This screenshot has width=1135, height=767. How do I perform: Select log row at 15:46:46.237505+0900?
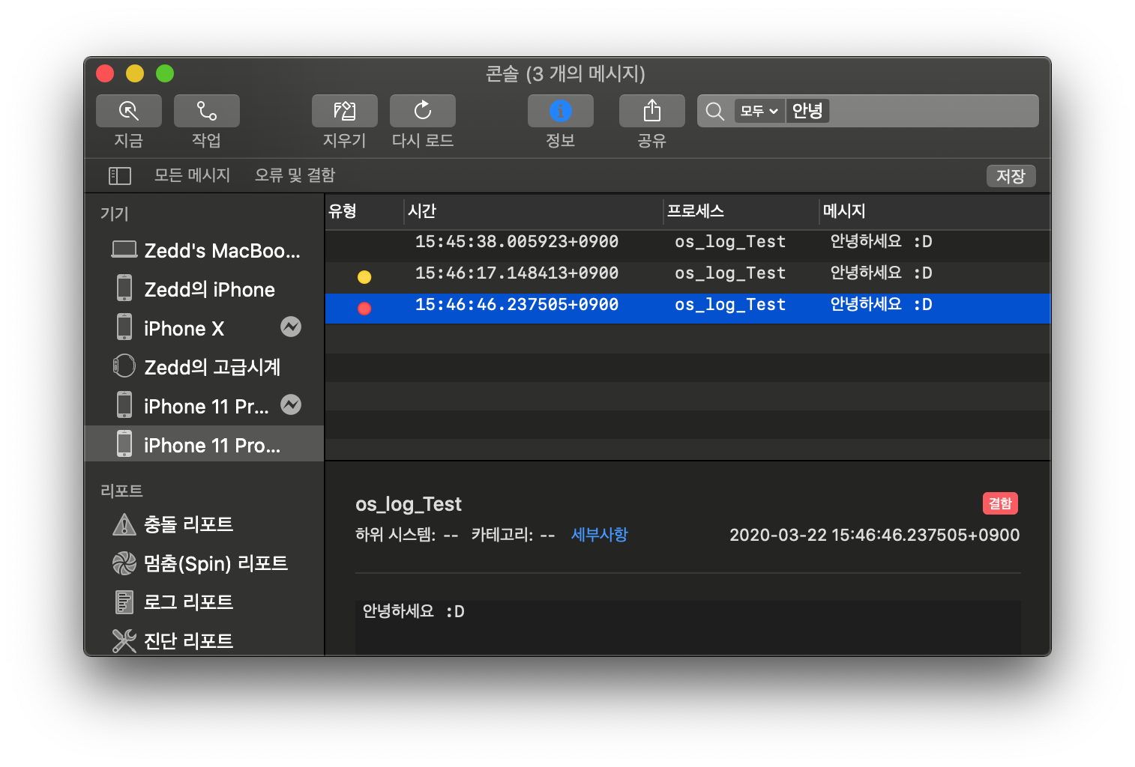[687, 308]
